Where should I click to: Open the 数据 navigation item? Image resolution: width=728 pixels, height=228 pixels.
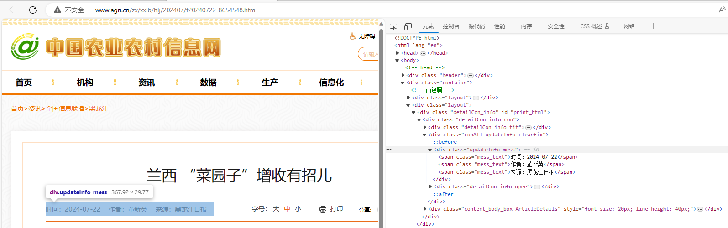coord(208,83)
